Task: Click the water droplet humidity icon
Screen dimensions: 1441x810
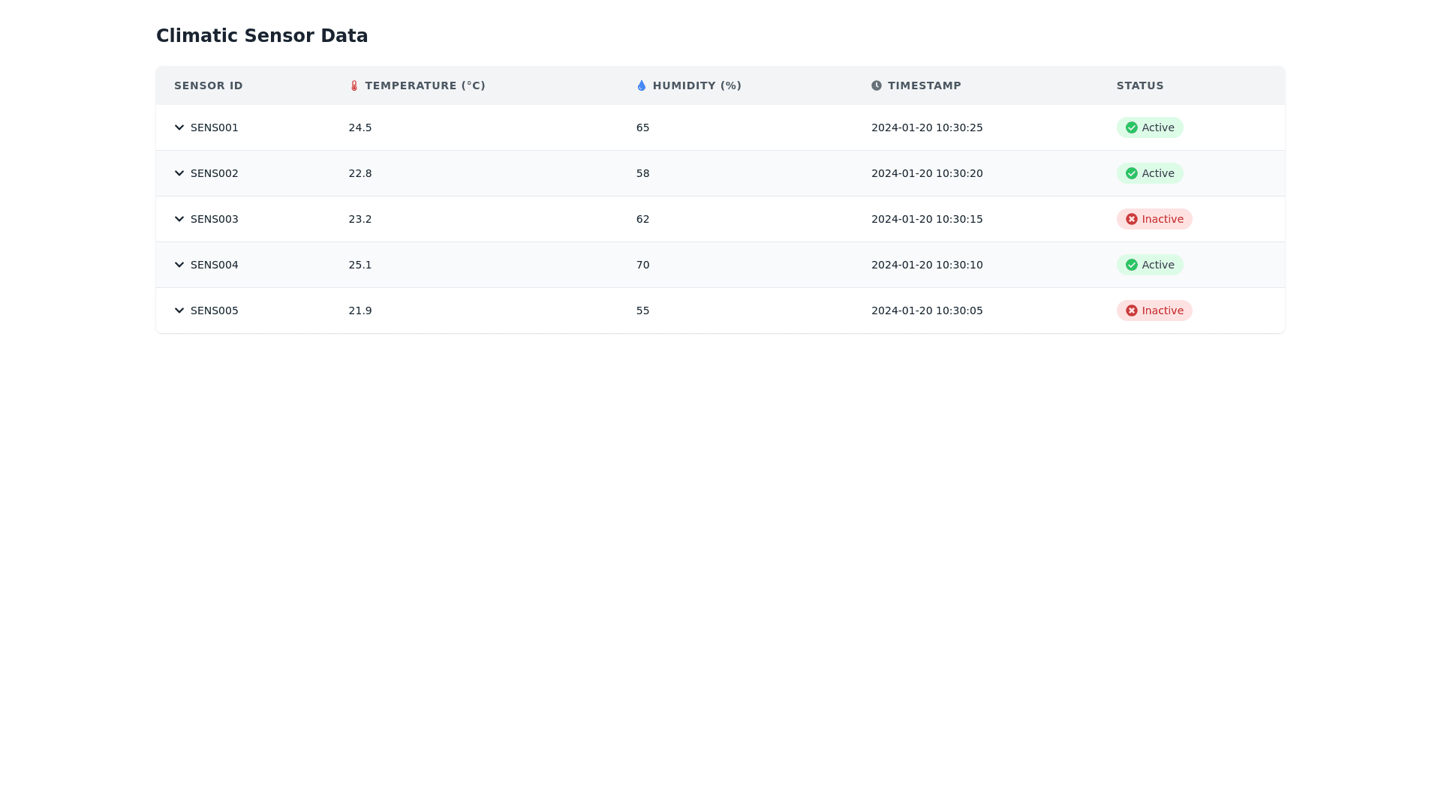Action: [x=641, y=85]
